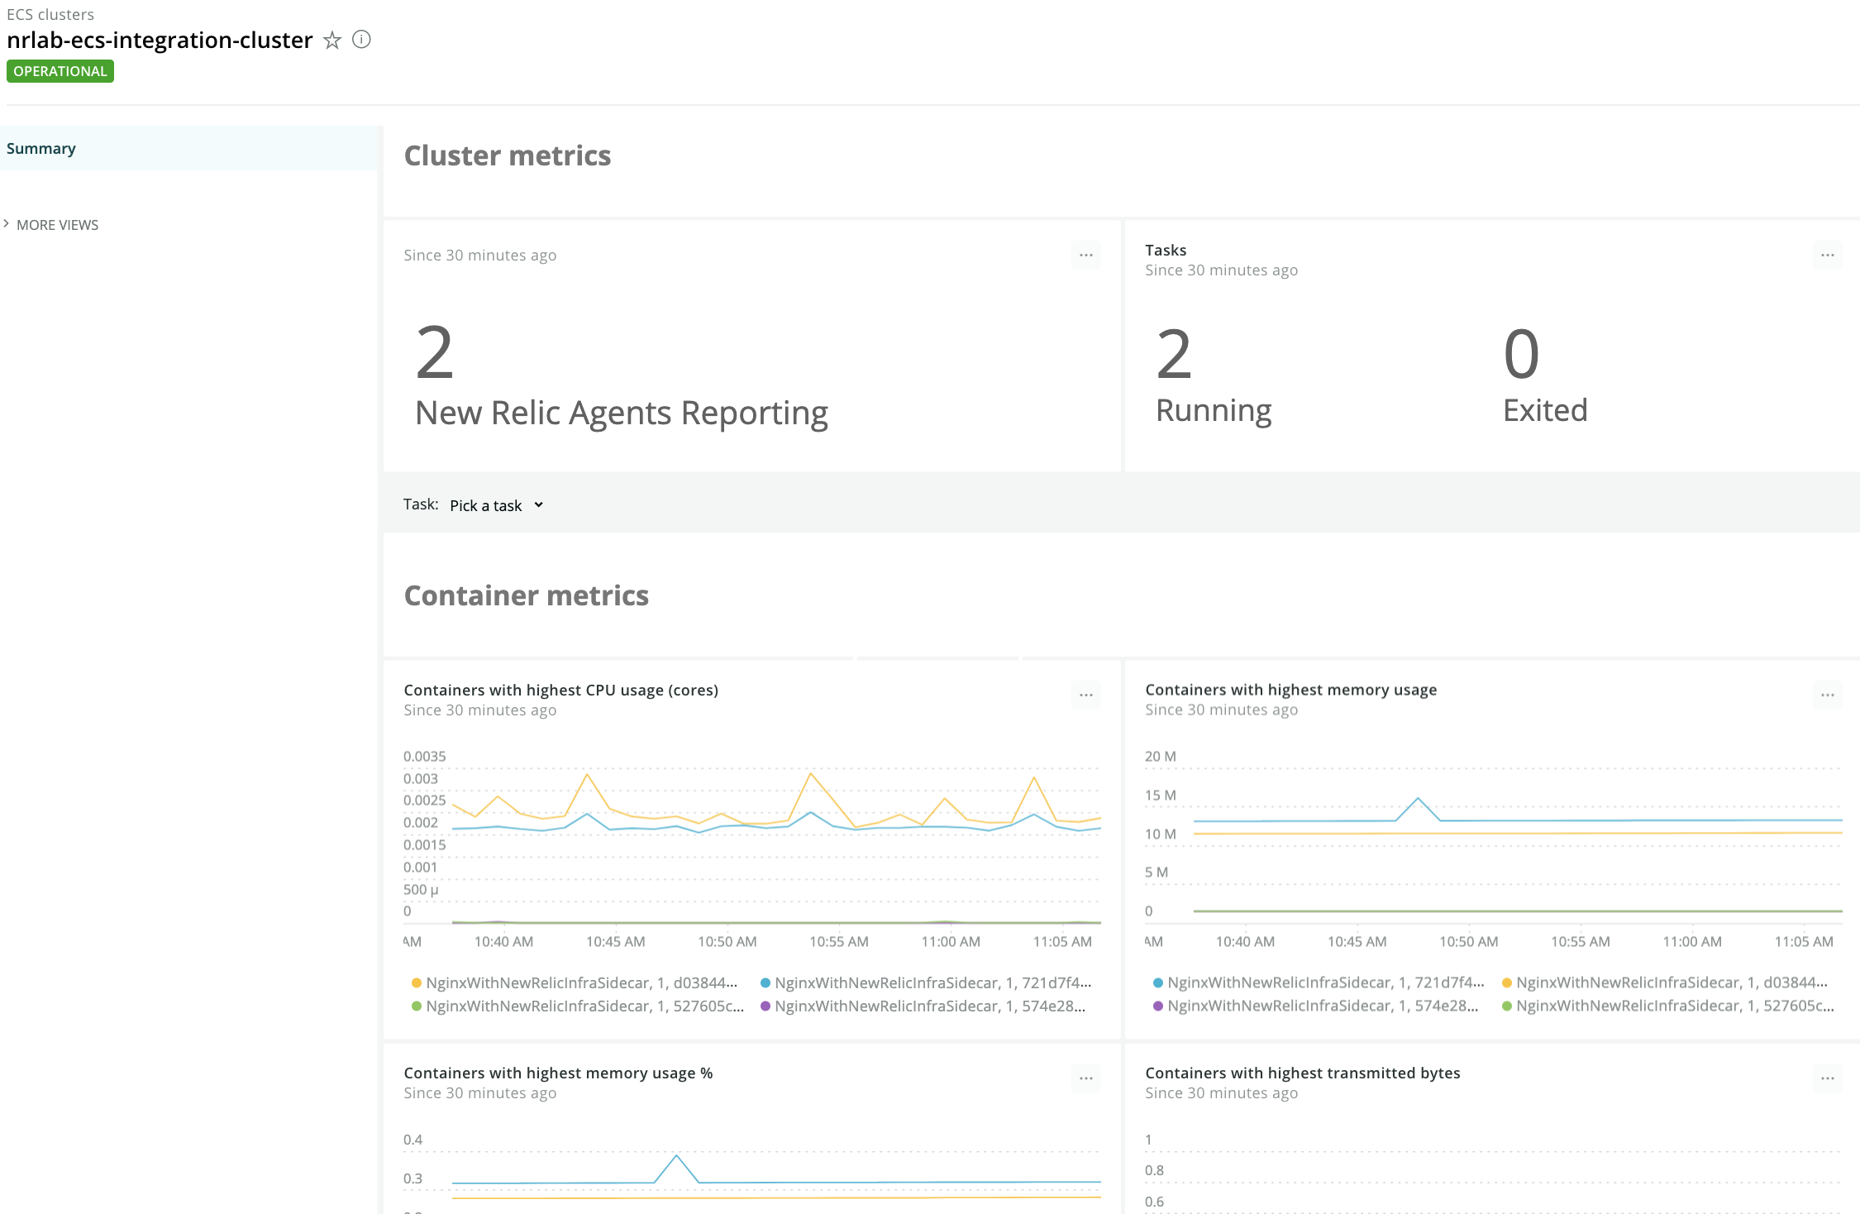
Task: Favorite the cluster with the star icon
Action: pos(332,40)
